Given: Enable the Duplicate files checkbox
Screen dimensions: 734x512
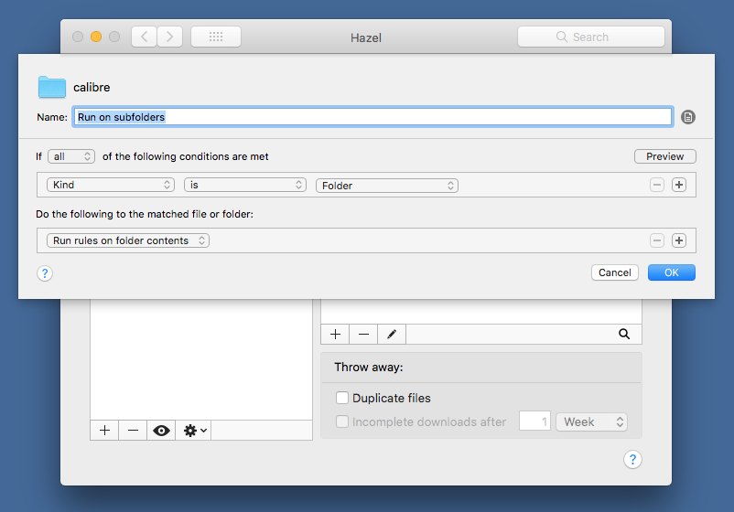Looking at the screenshot, I should 342,398.
